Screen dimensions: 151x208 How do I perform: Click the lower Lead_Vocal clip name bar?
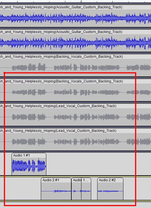click(x=75, y=131)
